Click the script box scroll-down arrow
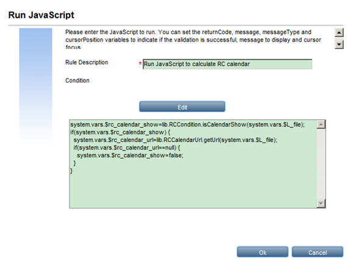The height and width of the screenshot is (263, 348). [321, 203]
